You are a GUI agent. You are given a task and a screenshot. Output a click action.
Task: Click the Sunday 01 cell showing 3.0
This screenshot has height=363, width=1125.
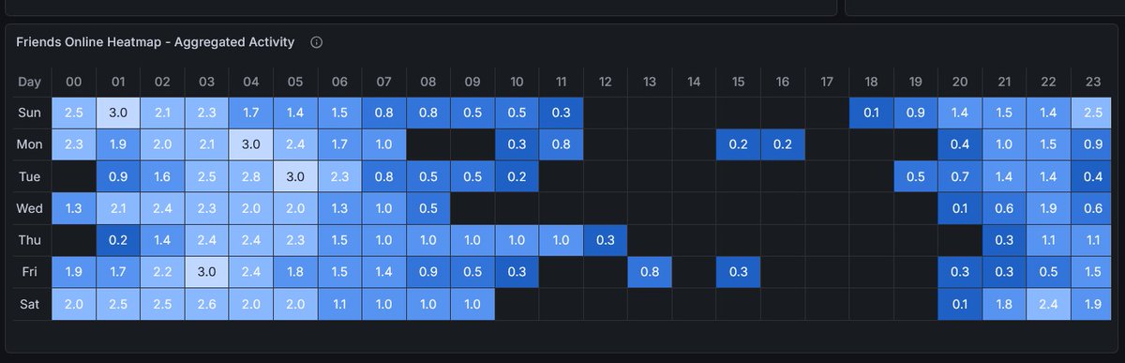(x=118, y=113)
